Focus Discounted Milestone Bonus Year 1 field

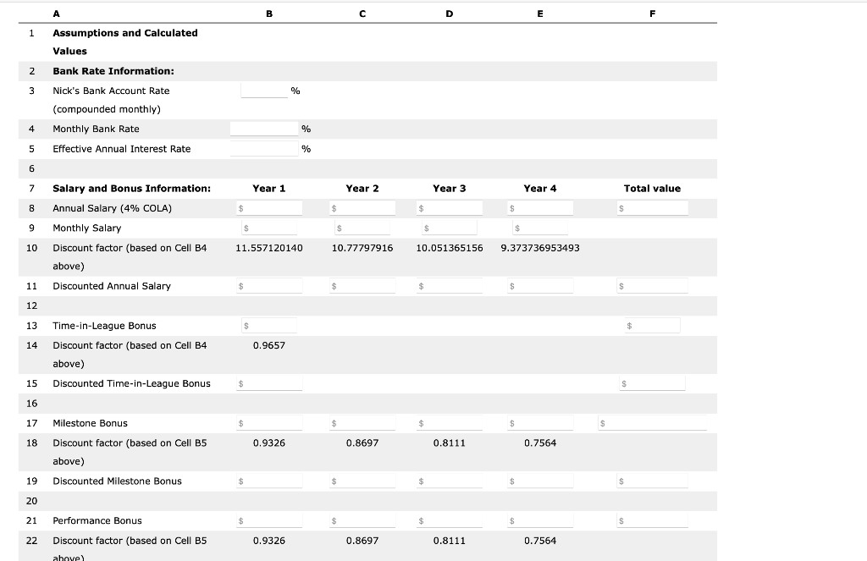pyautogui.click(x=269, y=481)
